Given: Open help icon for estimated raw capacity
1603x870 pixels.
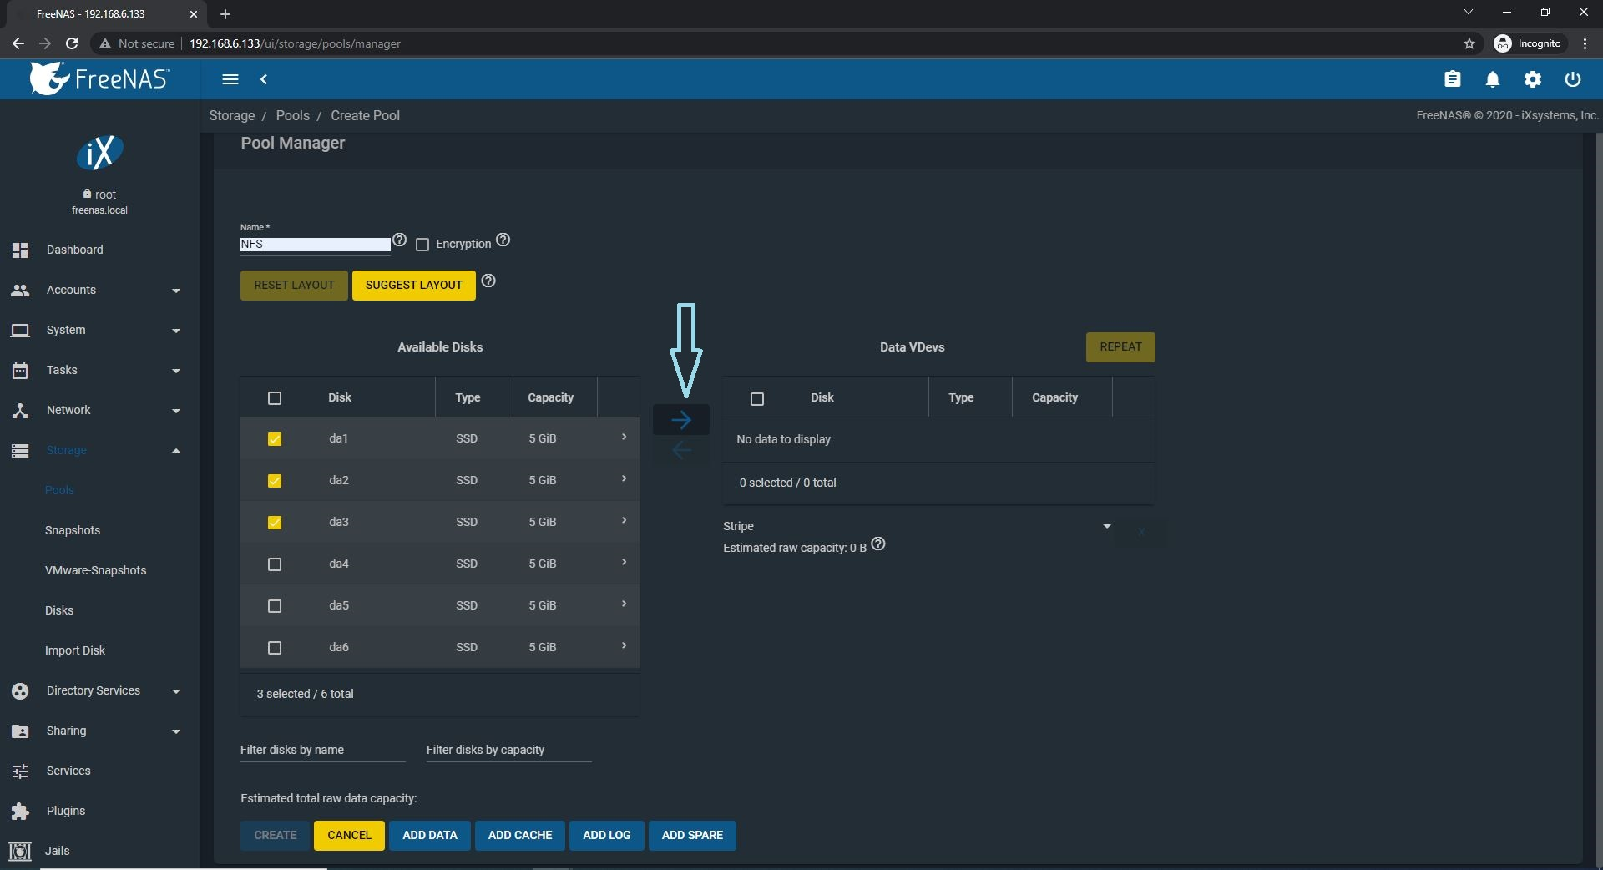Looking at the screenshot, I should tap(878, 544).
